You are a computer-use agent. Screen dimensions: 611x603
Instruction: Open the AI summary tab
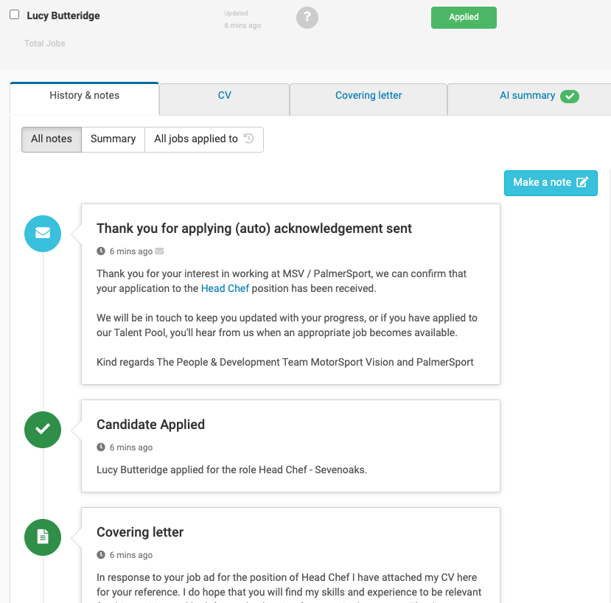(529, 96)
